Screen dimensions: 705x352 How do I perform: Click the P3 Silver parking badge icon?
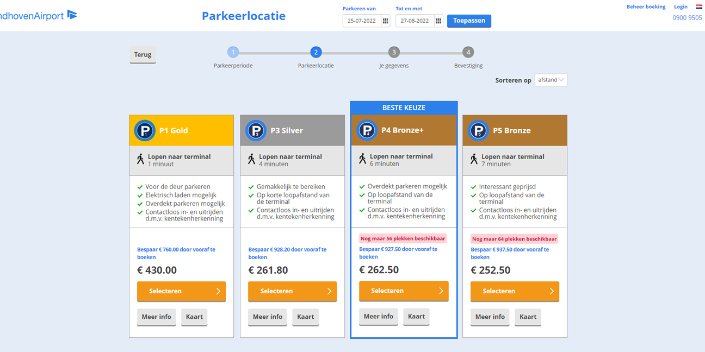point(256,130)
